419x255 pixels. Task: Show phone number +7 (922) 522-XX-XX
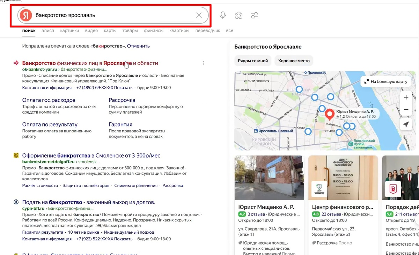104,239
